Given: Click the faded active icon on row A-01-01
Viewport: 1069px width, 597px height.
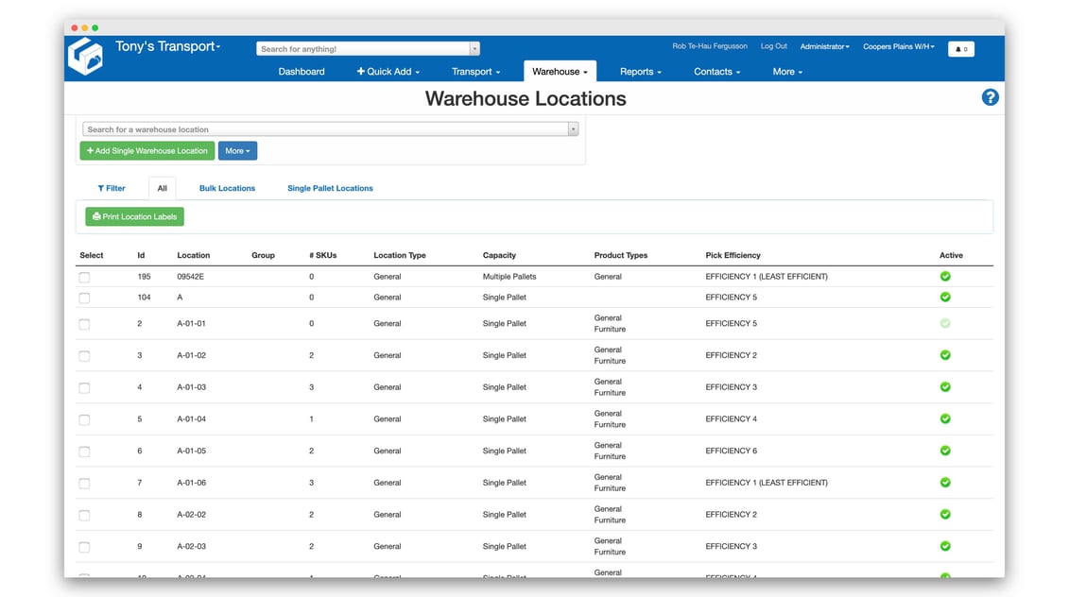Looking at the screenshot, I should 944,322.
